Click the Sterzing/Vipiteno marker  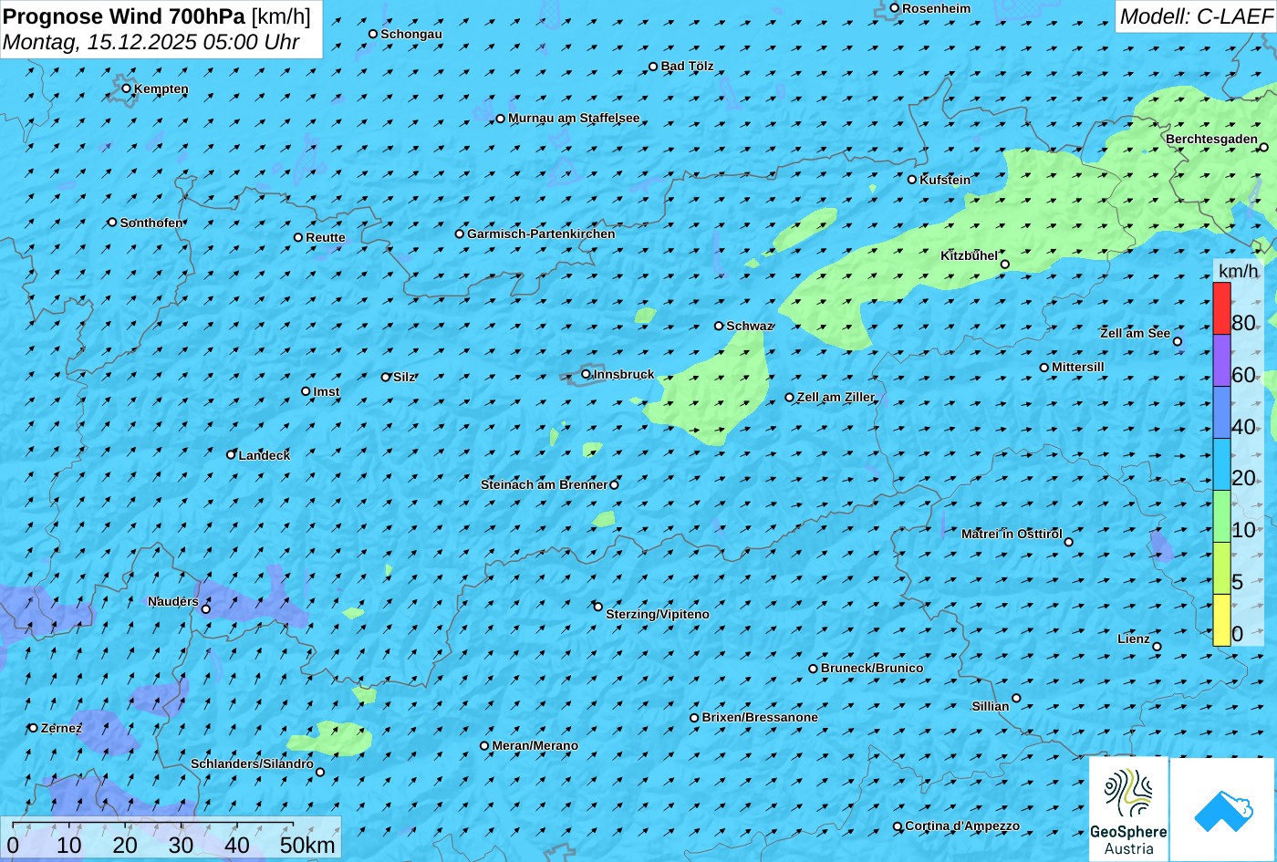(598, 607)
